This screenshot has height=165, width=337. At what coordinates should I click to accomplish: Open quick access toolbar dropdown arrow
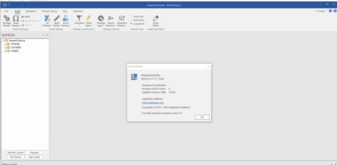(9, 5)
